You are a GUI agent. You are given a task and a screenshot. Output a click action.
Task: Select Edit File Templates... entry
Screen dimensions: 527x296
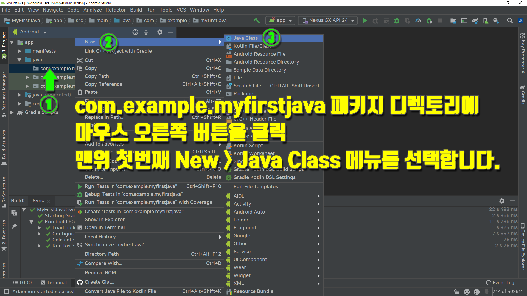(274, 187)
